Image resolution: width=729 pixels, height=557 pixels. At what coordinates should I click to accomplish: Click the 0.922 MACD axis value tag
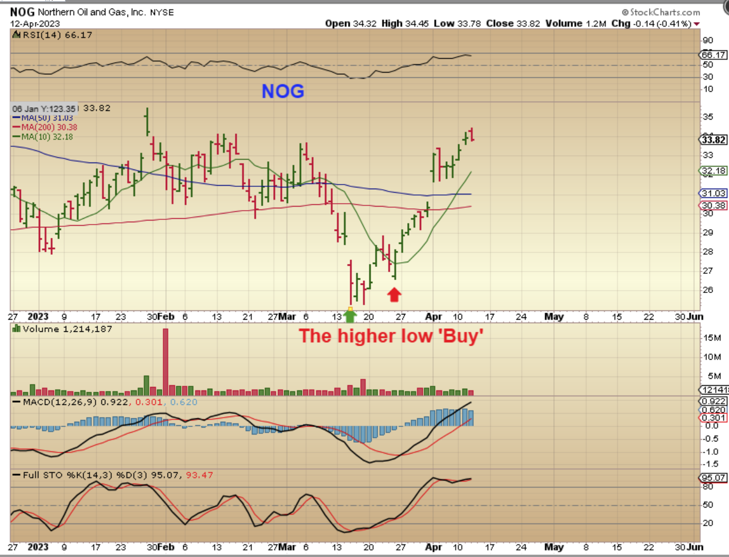tap(713, 402)
